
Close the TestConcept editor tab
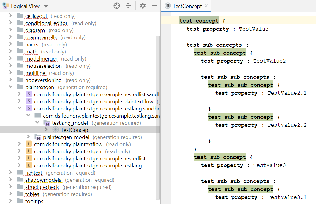click(x=206, y=6)
